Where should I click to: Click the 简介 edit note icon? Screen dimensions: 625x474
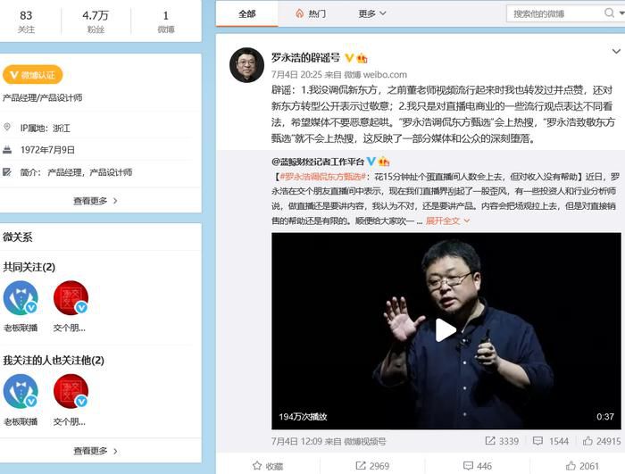click(x=7, y=172)
